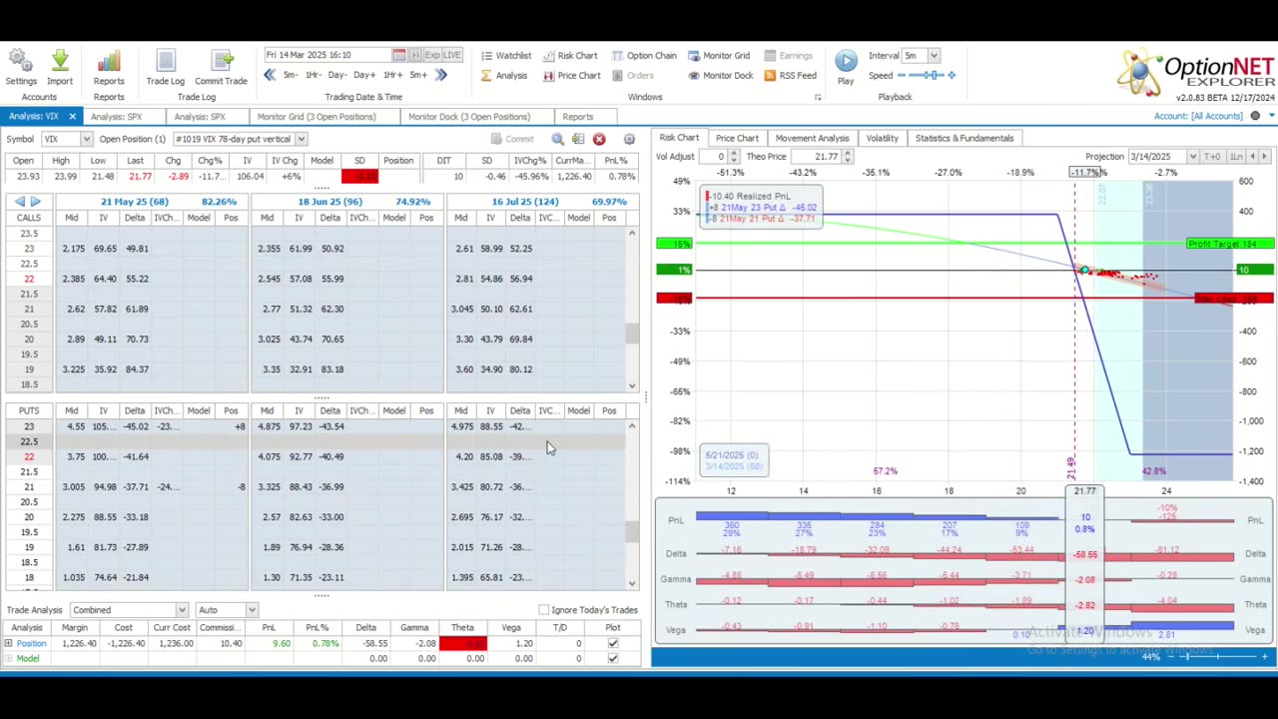Click the Account: [All Accounts] link

[1198, 117]
